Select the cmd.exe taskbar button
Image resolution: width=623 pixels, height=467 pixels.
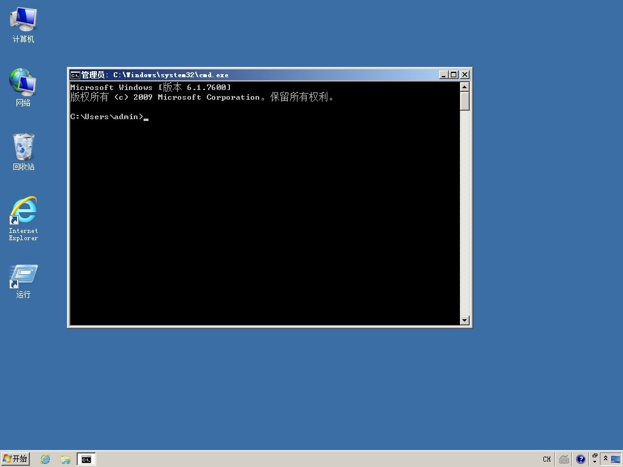click(86, 460)
